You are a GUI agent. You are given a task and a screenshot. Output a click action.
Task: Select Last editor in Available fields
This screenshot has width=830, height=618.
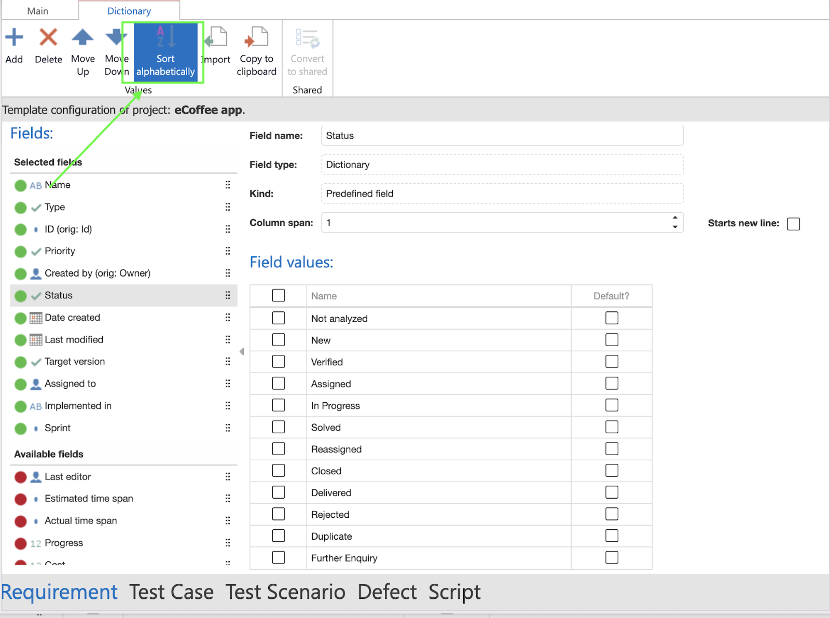click(x=67, y=477)
